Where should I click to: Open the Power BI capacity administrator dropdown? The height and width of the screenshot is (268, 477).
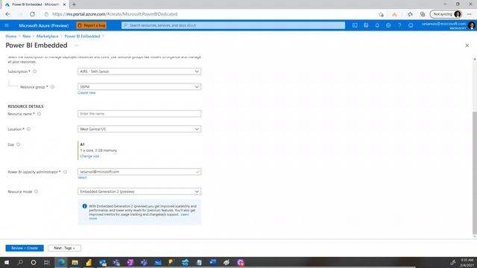point(139,172)
